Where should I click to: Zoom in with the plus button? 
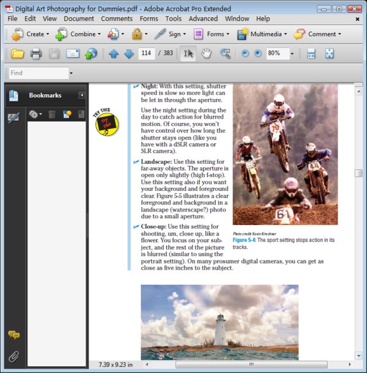pos(258,53)
